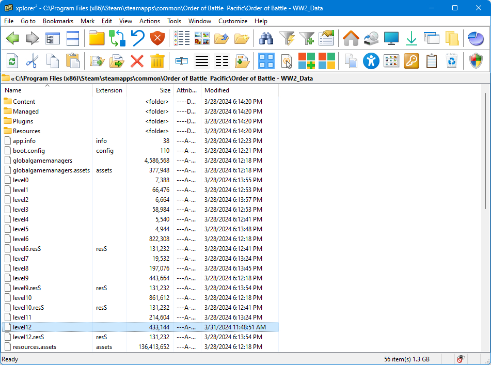Click the orange Home icon
491x365 pixels.
351,39
